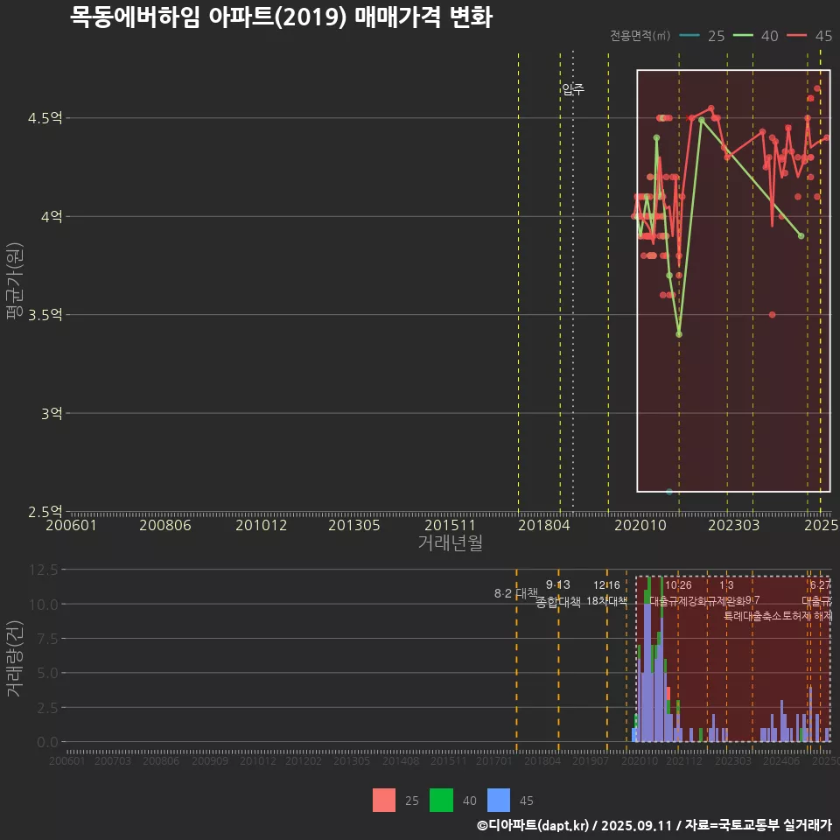
Task: Click the 거래년월 x-axis title
Action: pos(450,542)
